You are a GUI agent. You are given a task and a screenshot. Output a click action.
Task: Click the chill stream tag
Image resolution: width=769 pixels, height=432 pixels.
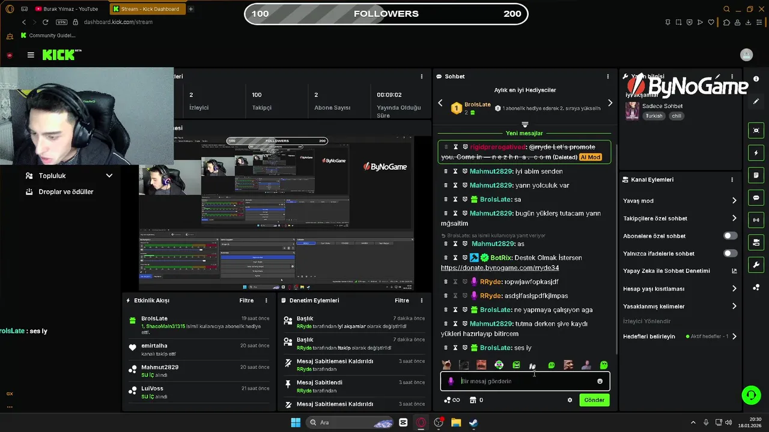(676, 116)
